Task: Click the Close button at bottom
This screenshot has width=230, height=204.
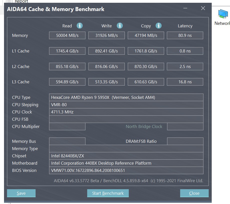Action: (194, 193)
